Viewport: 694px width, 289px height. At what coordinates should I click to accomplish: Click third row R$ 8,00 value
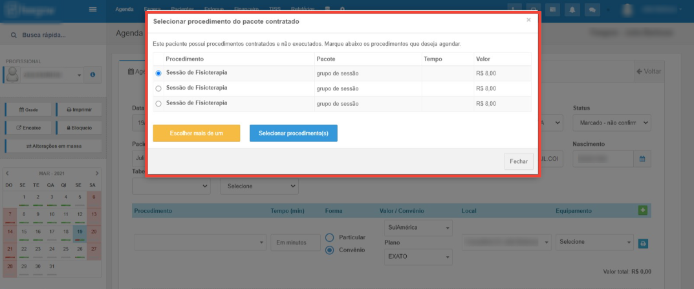point(486,104)
